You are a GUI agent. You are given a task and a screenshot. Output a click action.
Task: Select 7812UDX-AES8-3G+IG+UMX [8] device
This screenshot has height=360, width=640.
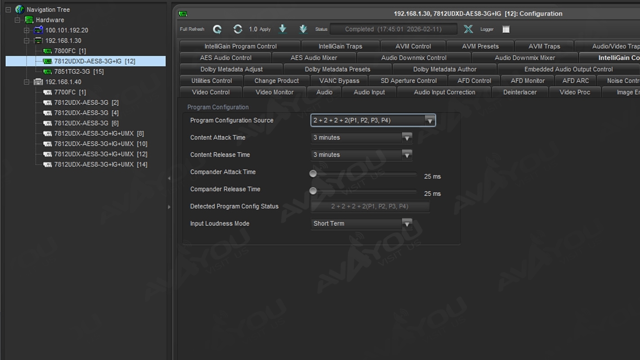coord(99,134)
